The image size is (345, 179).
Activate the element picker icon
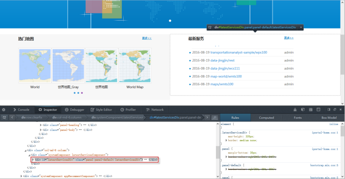pyautogui.click(x=4, y=118)
